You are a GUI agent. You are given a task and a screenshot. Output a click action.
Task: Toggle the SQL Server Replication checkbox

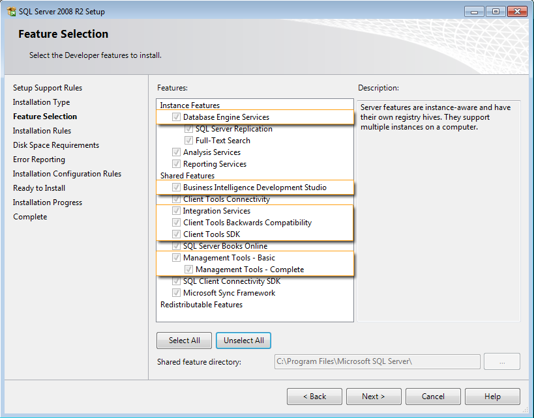click(188, 129)
